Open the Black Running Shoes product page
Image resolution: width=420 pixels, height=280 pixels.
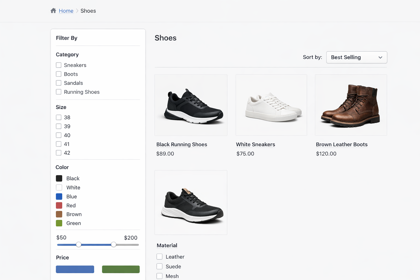(182, 144)
